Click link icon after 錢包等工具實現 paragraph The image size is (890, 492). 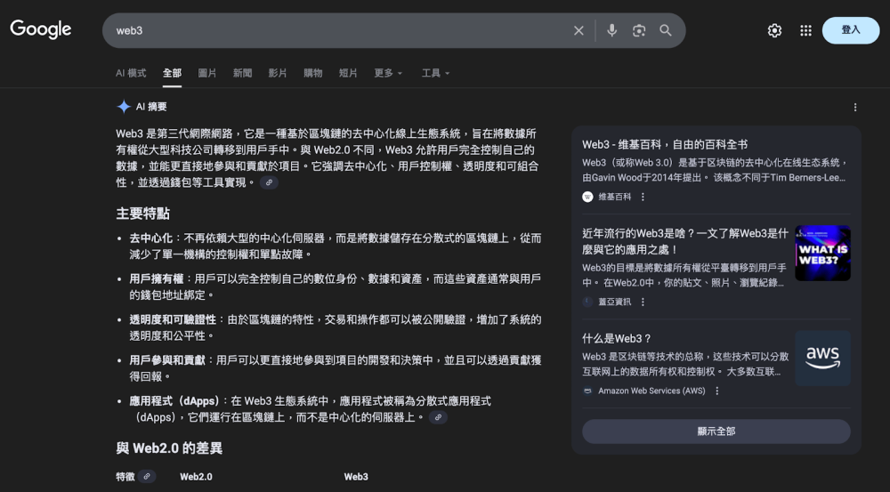pos(269,182)
